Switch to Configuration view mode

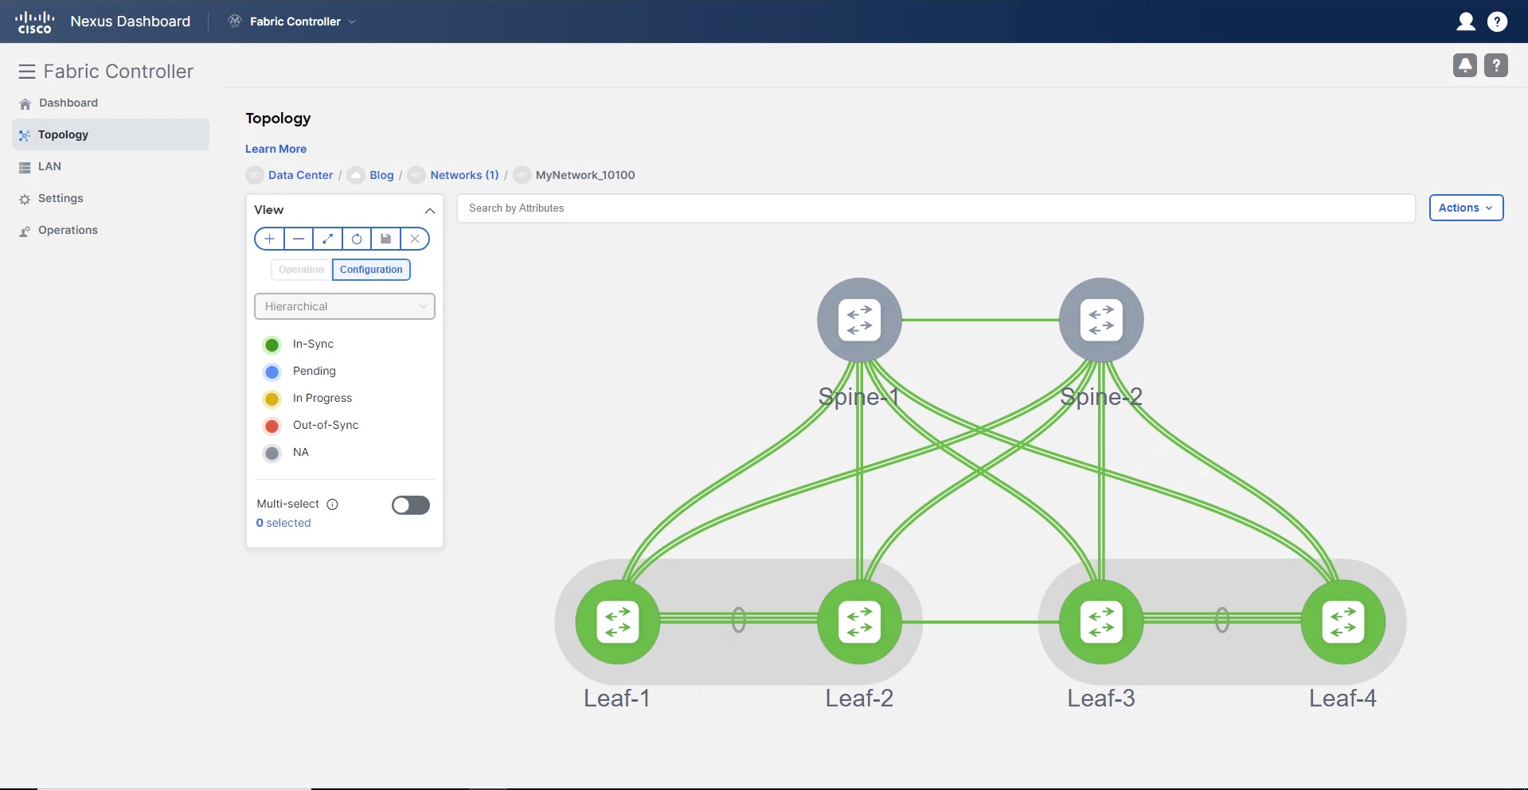371,270
